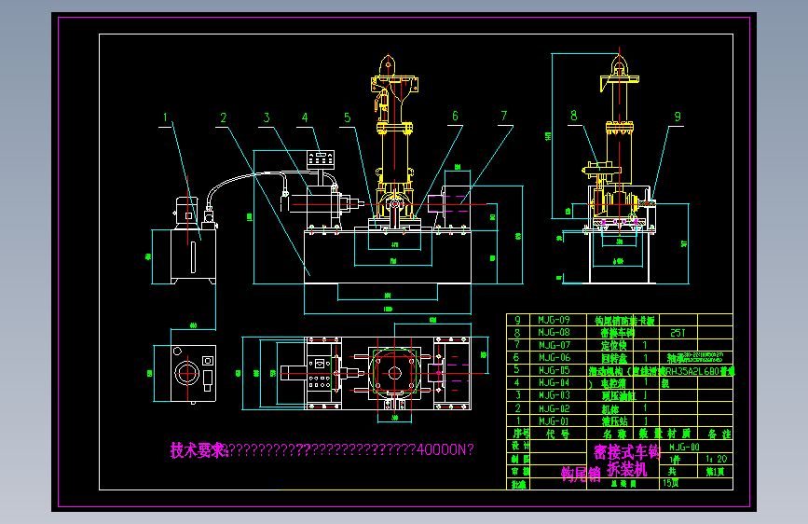Viewport: 808px width, 524px height.
Task: Click the 序号 header cell of parts table
Action: (x=521, y=434)
